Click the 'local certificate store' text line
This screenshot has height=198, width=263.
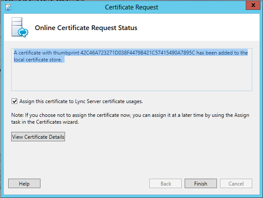click(x=39, y=60)
